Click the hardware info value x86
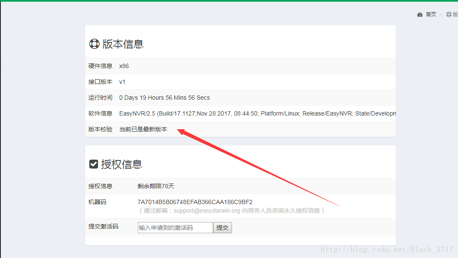458x258 pixels. click(124, 66)
